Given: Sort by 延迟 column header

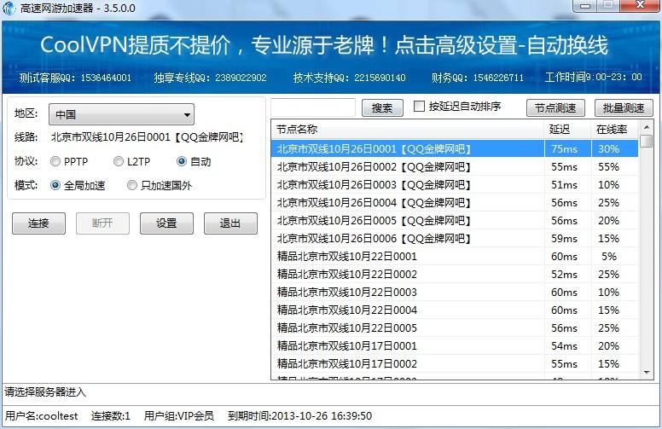Looking at the screenshot, I should point(568,129).
